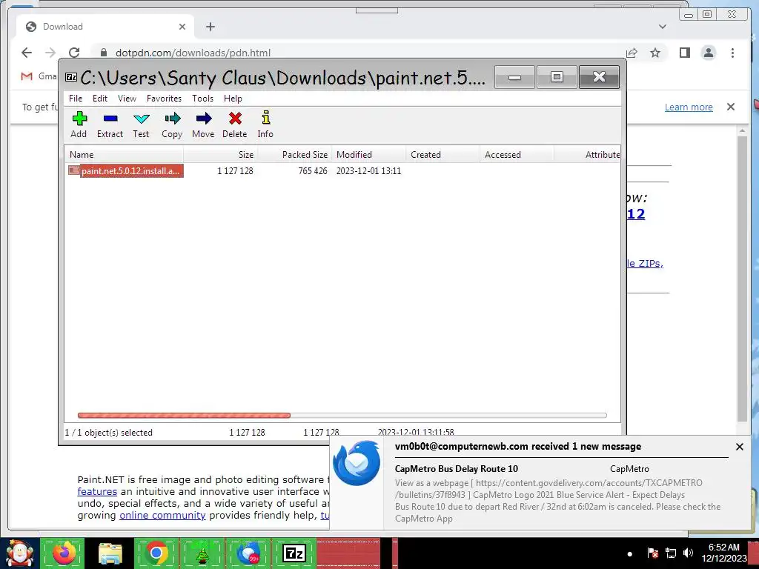Click the Chrome page vertical scrollbar
This screenshot has width=759, height=569.
743,279
